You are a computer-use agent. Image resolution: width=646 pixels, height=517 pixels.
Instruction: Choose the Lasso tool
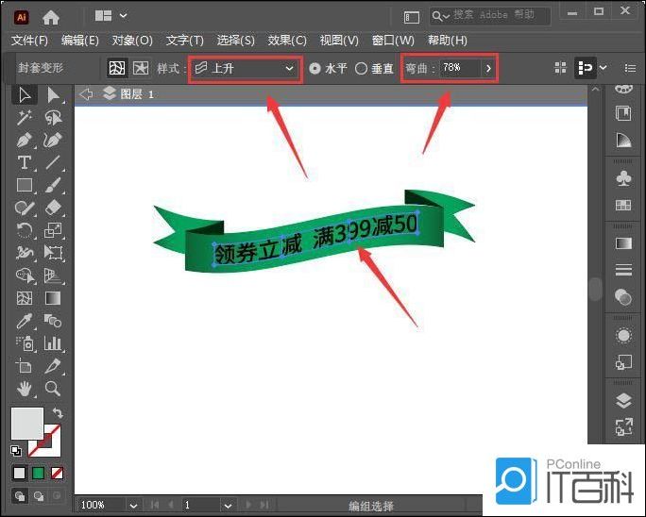pos(53,118)
